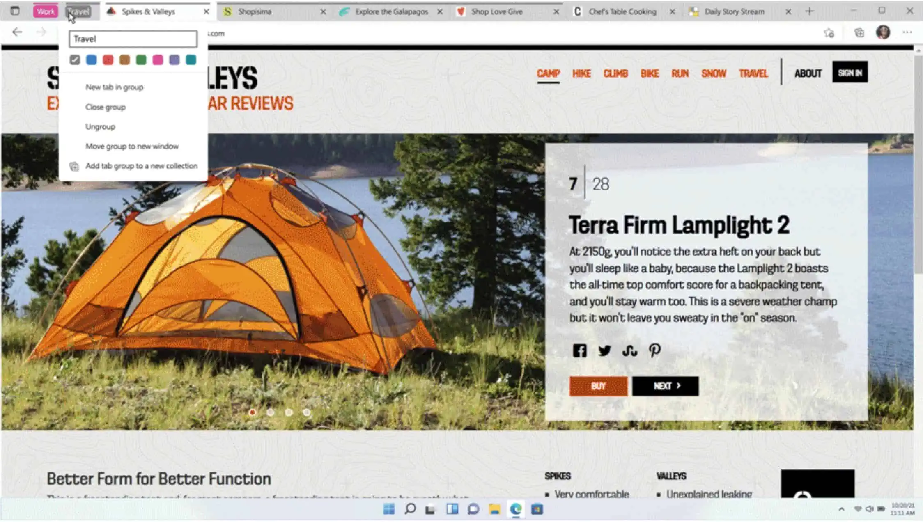Enable teal color for Travel group
This screenshot has height=522, width=923.
(x=191, y=60)
